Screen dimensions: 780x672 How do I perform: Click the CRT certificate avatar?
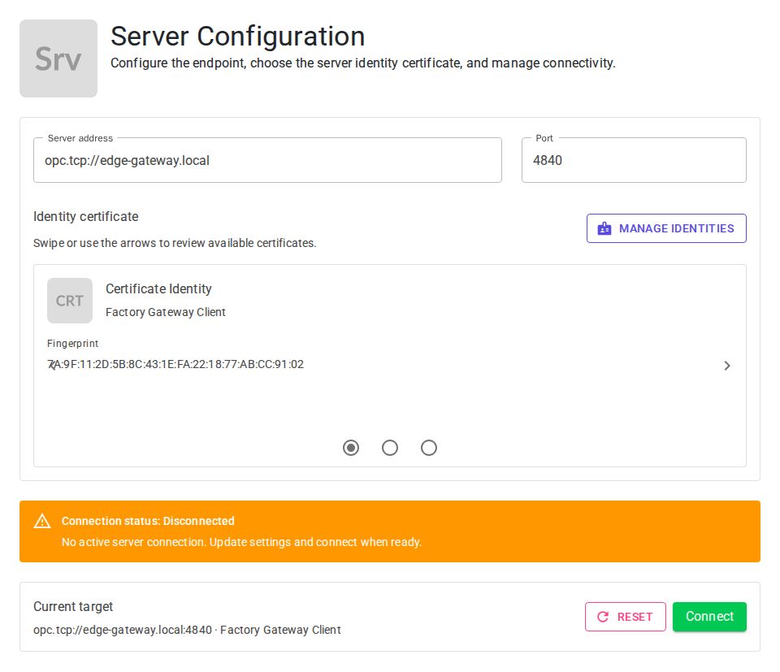pos(70,301)
